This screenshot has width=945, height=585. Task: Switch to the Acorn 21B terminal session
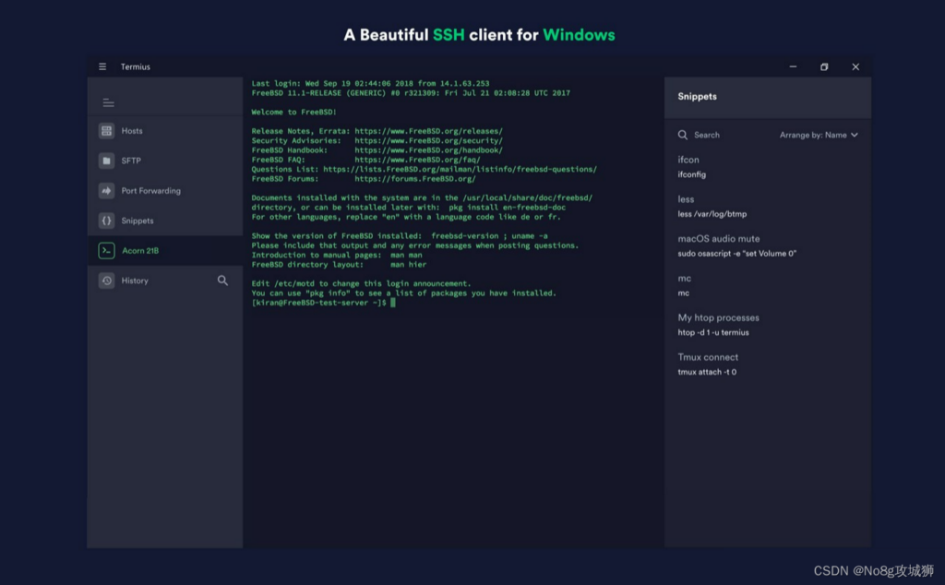(x=140, y=250)
